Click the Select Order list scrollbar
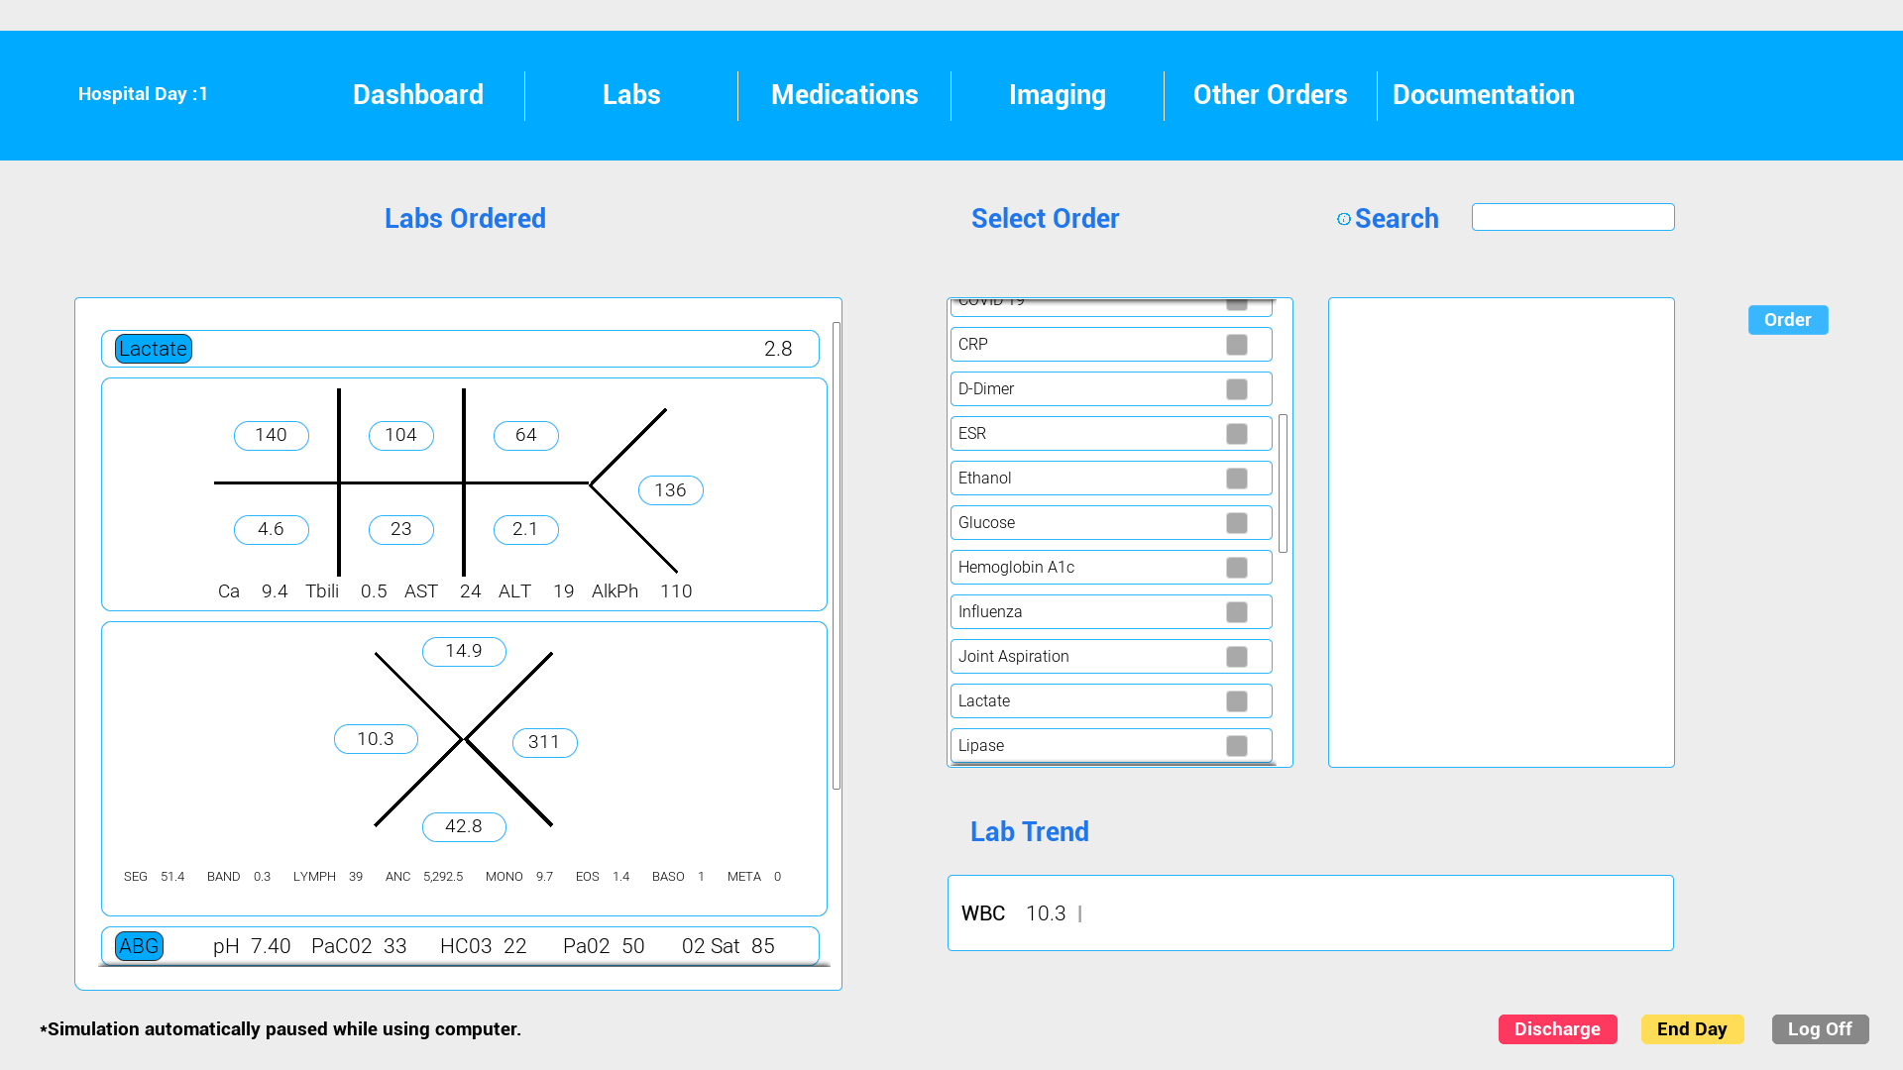The image size is (1903, 1070). [1283, 483]
